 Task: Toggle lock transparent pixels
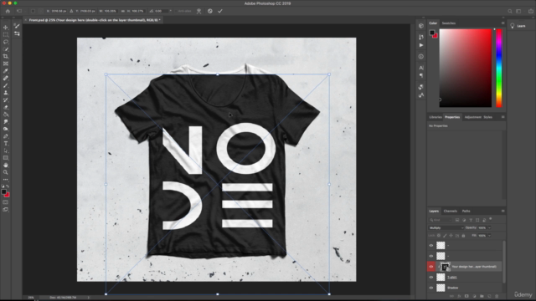439,236
